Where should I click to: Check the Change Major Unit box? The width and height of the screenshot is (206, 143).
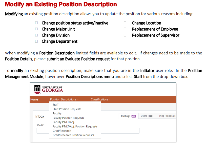(x=37, y=29)
